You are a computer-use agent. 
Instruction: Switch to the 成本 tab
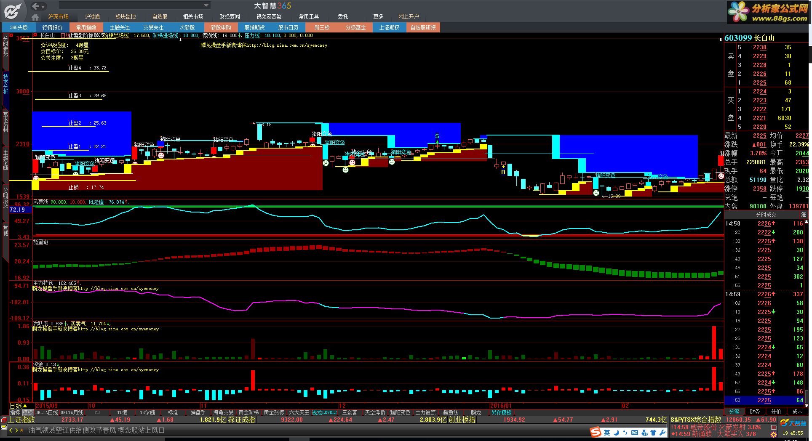(x=797, y=412)
